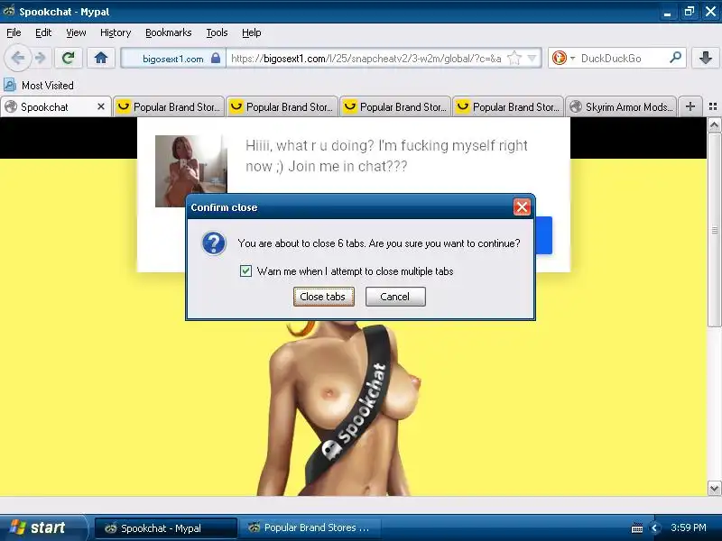Select the Spookchat tab
This screenshot has width=722, height=541.
tap(56, 106)
